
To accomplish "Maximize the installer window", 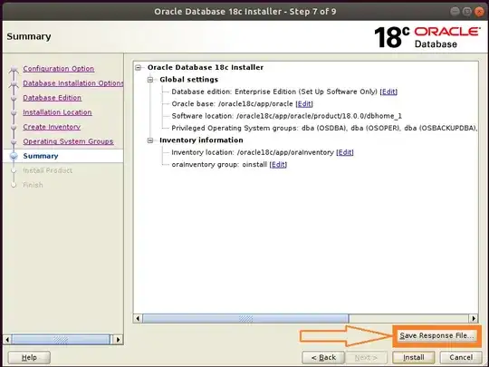I will (467, 12).
